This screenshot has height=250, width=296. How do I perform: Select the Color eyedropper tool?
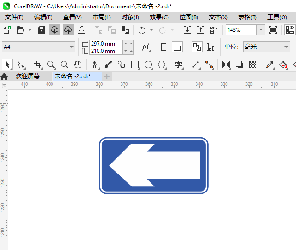point(270,65)
